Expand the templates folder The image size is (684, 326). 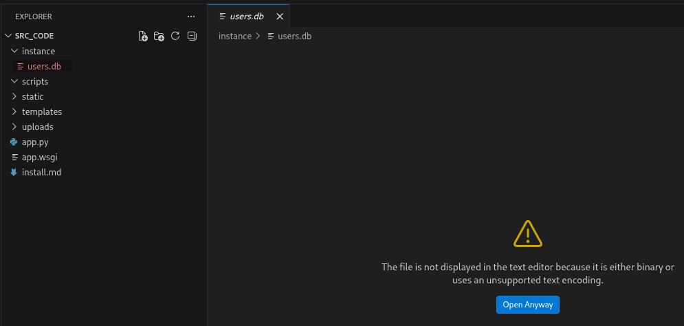(x=14, y=111)
